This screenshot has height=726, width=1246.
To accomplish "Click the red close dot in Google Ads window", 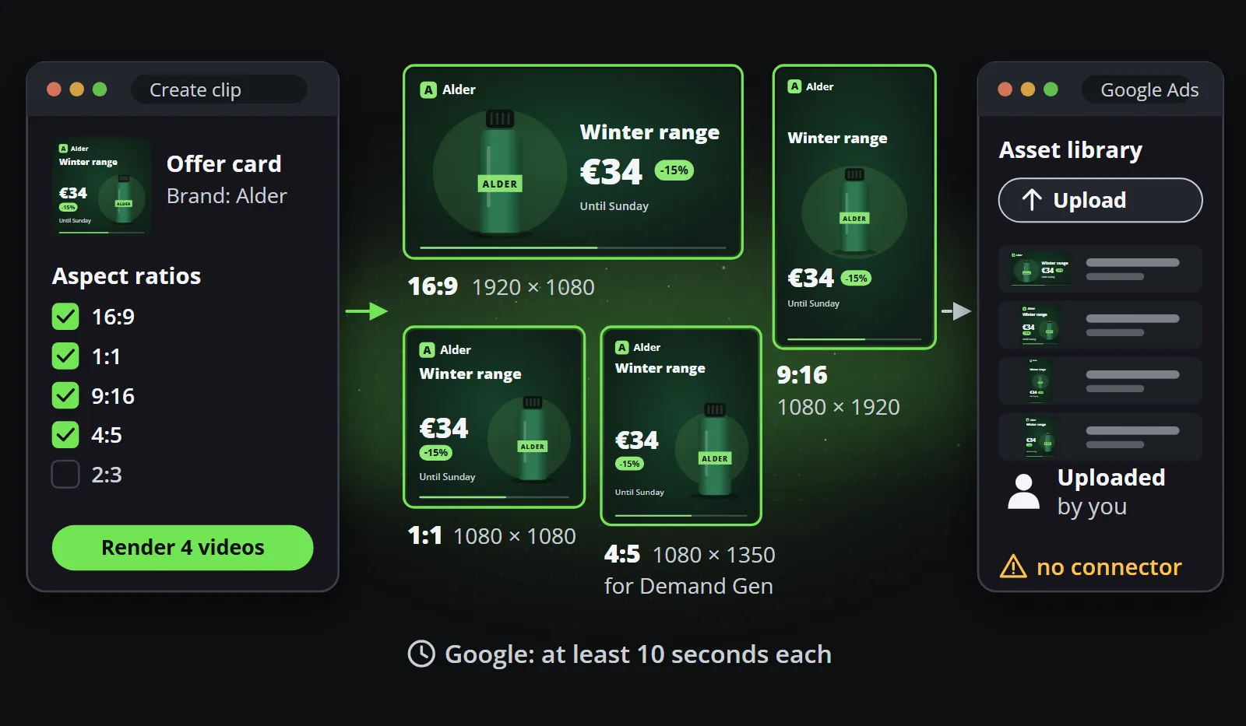I will click(x=1005, y=89).
